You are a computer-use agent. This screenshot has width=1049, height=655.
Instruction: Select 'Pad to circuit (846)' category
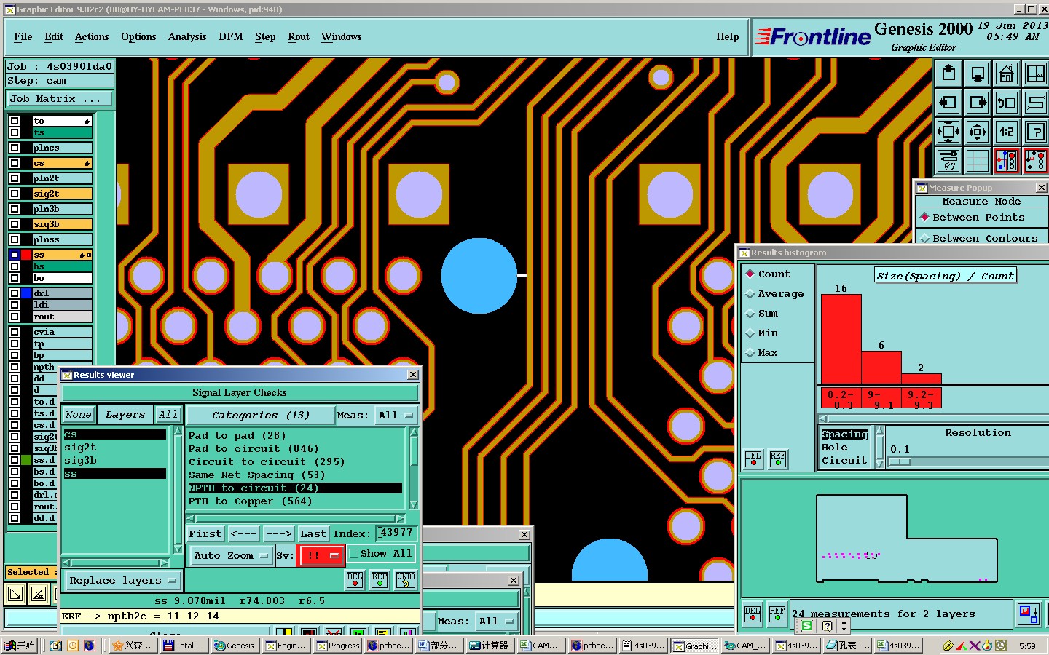tap(254, 449)
